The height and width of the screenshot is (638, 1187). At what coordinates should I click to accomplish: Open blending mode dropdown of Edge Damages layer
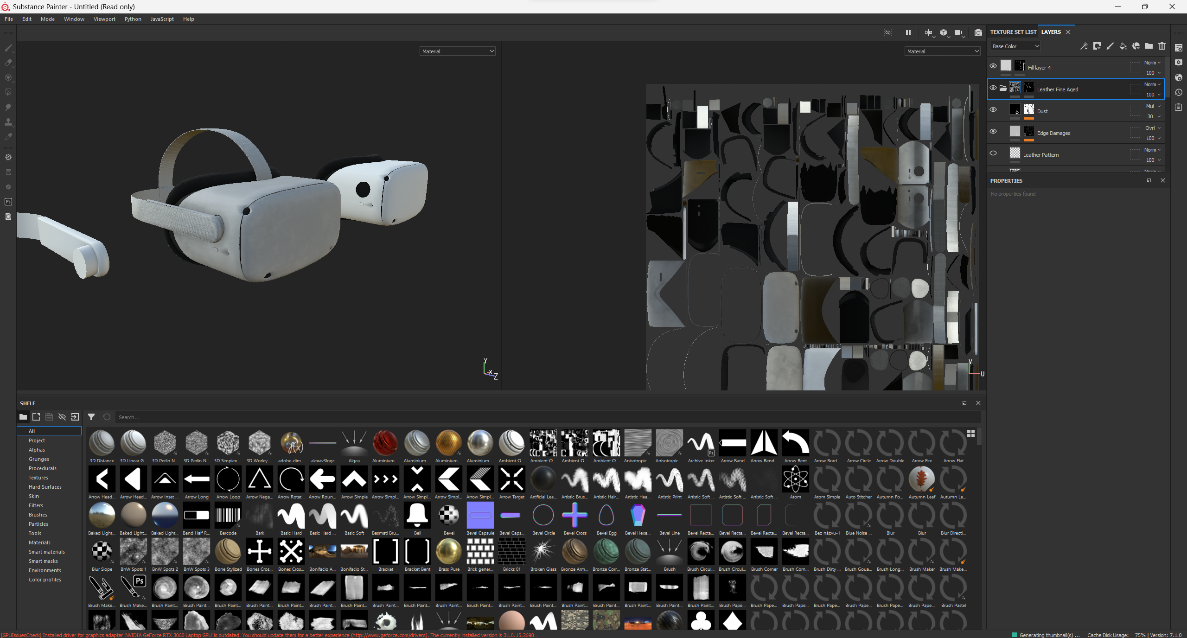[x=1152, y=128]
